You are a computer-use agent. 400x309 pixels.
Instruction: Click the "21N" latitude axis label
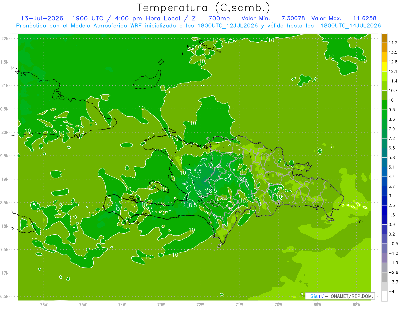tap(6, 85)
